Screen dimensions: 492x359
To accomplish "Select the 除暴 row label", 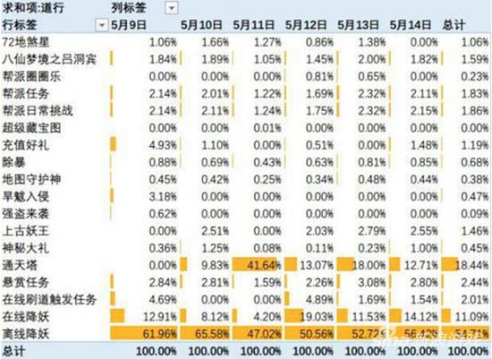I will tap(14, 162).
